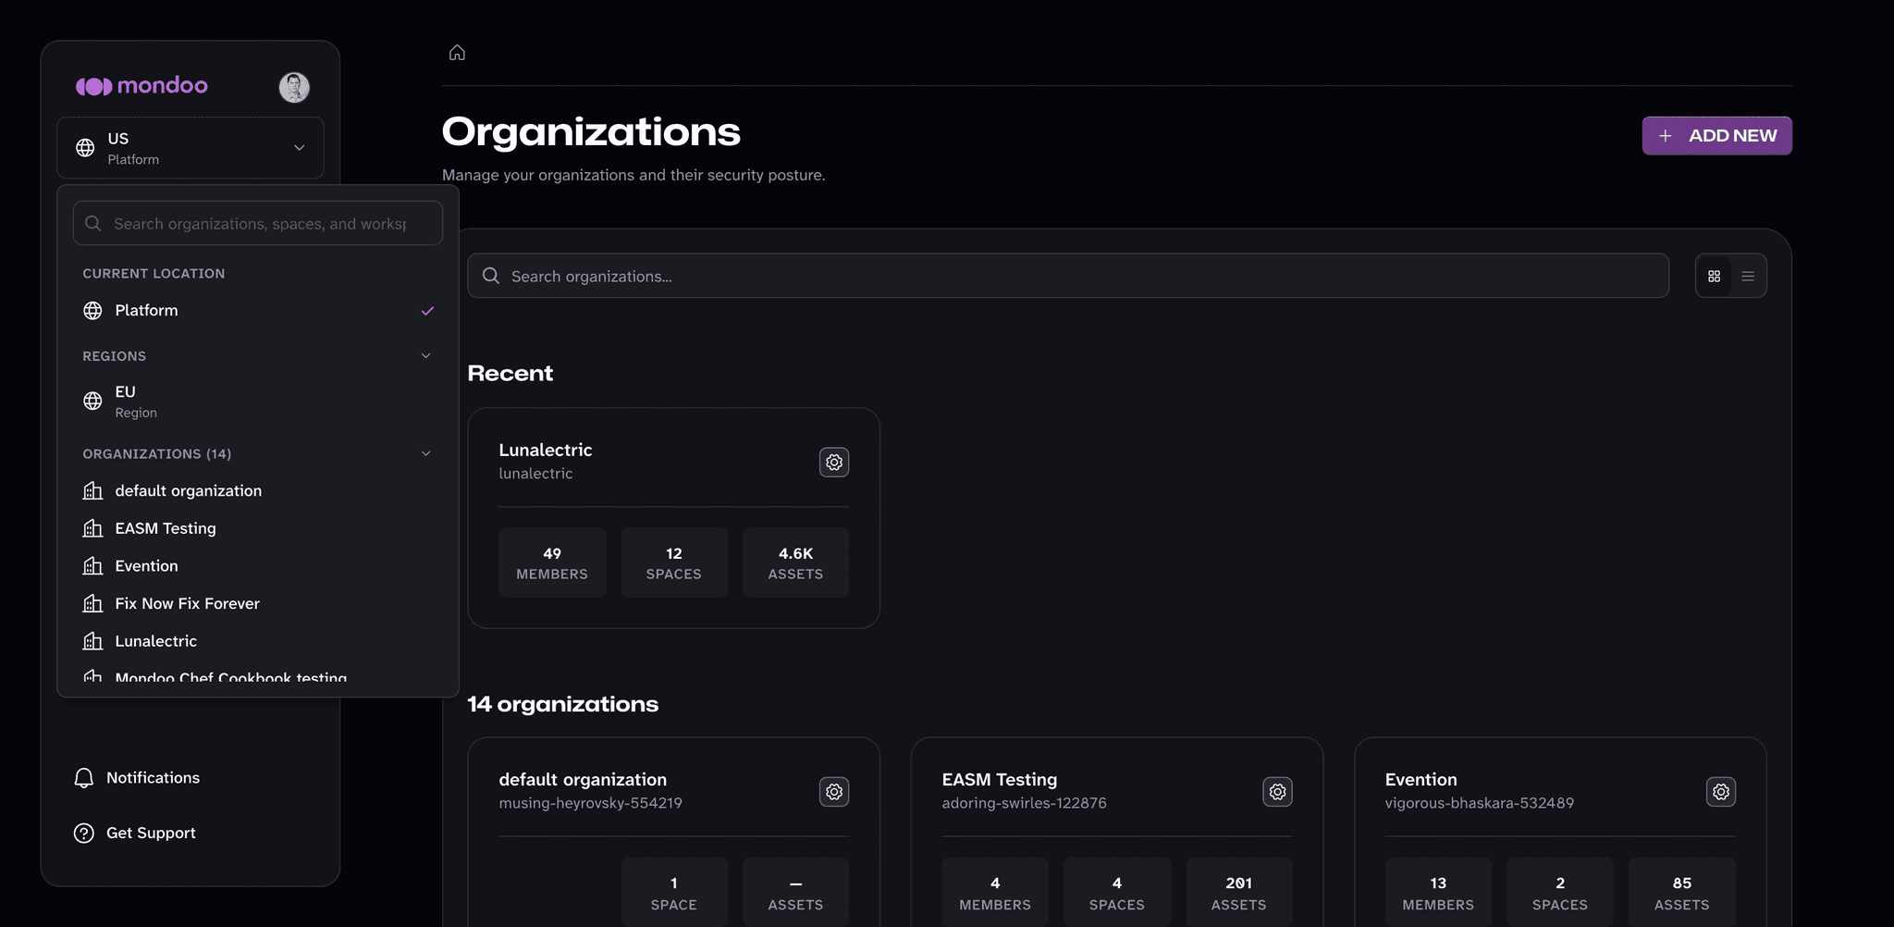Click the 2 SPACES stat on Evention
The width and height of the screenshot is (1894, 927).
(1560, 893)
